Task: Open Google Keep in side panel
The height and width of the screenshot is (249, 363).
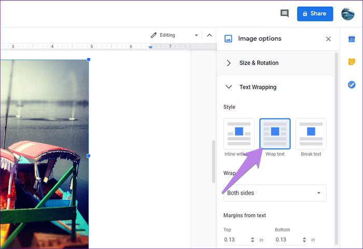Action: 352,62
